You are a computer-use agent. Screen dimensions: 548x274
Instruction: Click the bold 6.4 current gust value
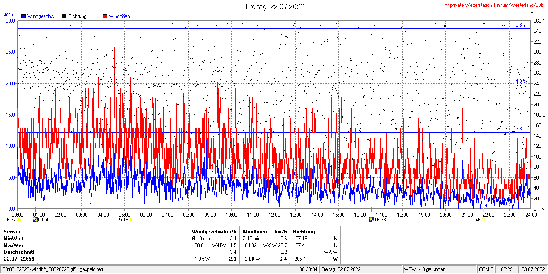(x=283, y=259)
